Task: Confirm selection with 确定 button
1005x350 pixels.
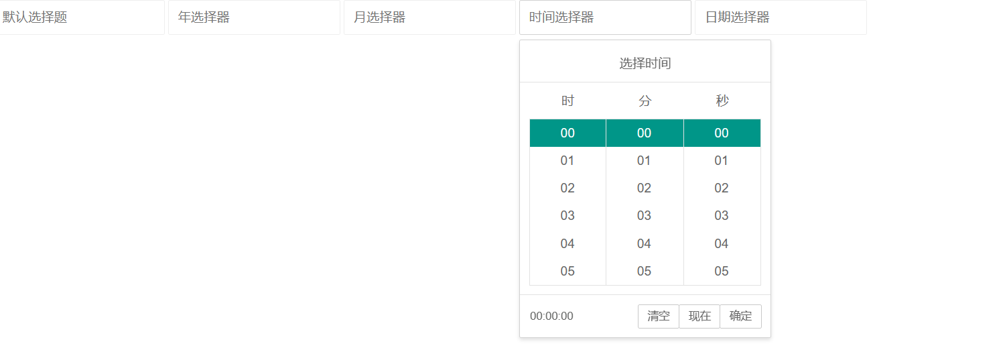Action: coord(741,316)
